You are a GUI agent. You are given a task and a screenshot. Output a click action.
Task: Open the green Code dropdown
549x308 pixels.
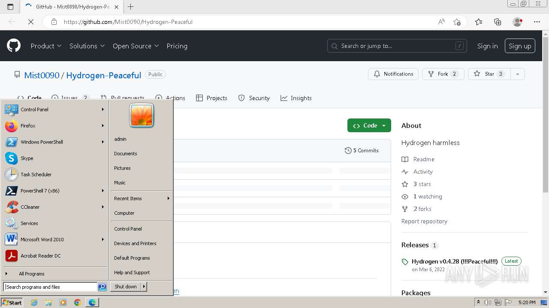(369, 125)
